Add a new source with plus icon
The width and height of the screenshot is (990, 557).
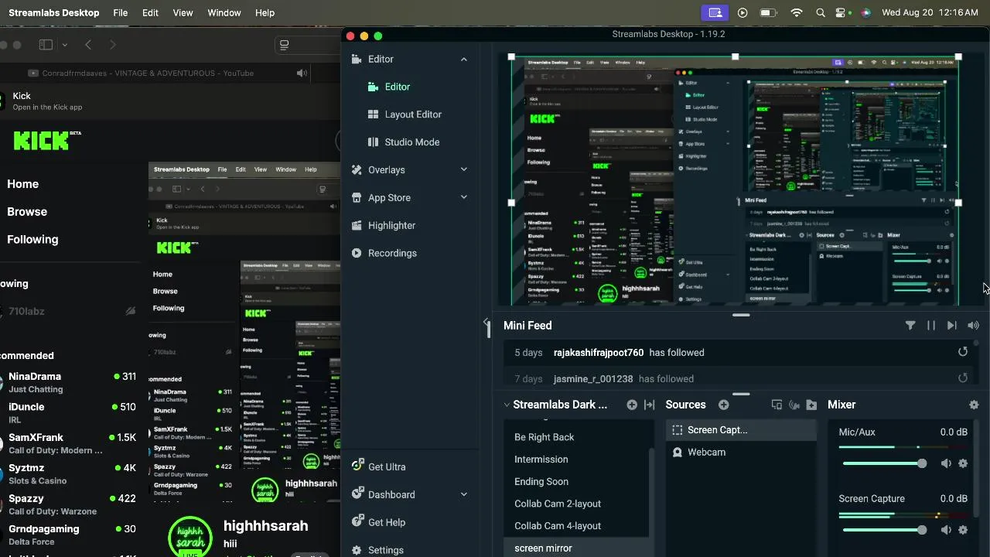pos(724,405)
